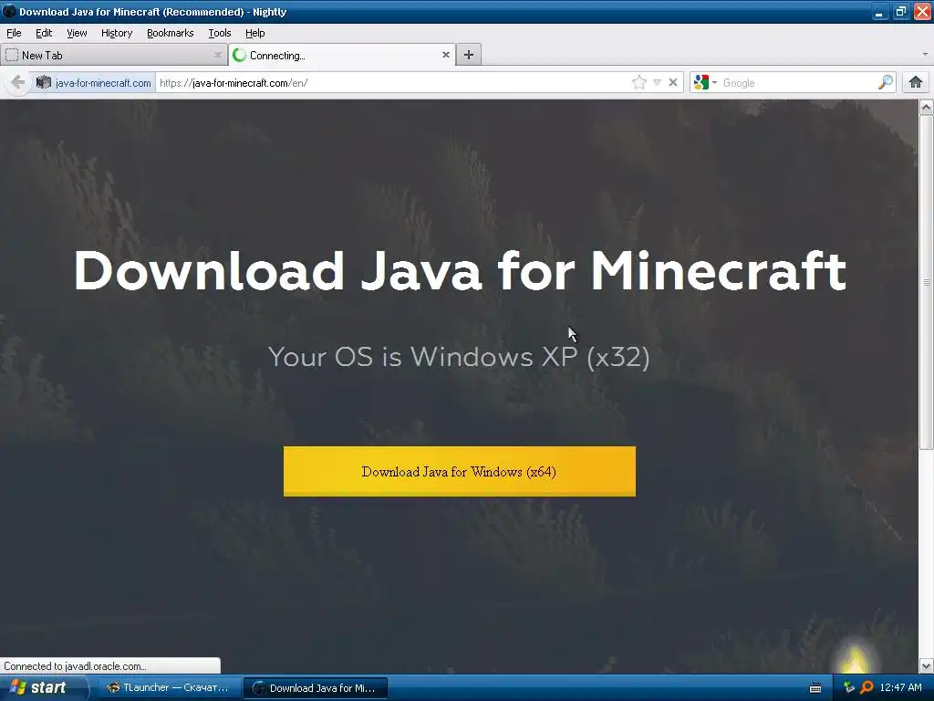Click the orange magnifier tray icon
Screen dimensions: 934x701
[867, 687]
